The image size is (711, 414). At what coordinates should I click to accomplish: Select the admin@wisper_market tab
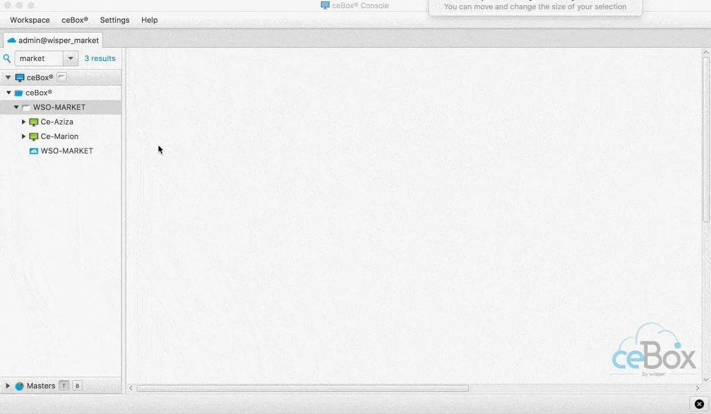pos(53,40)
